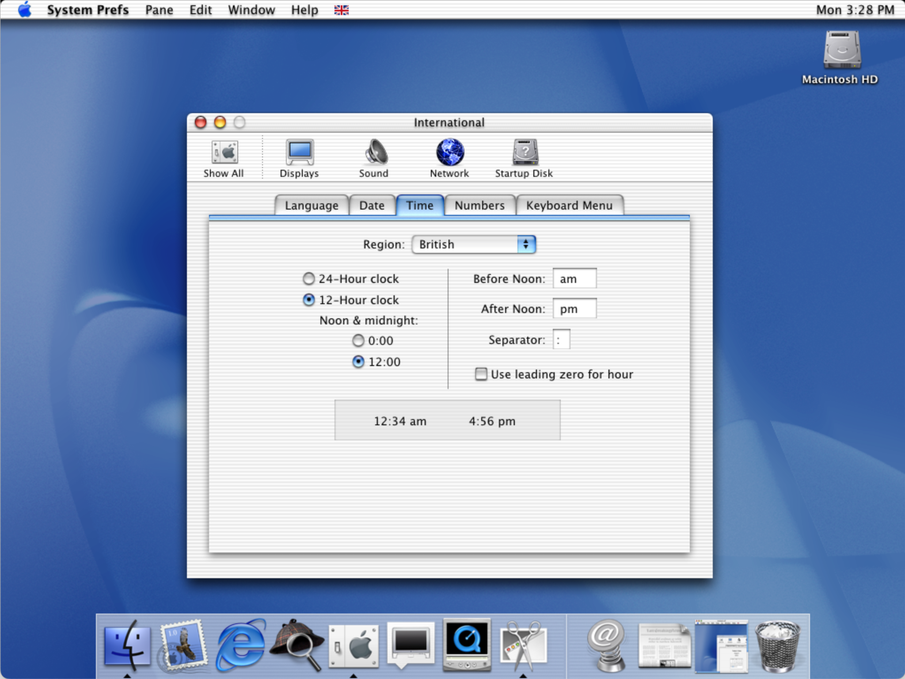Choose 0:00 for noon and midnight
This screenshot has height=679, width=905.
click(x=372, y=341)
